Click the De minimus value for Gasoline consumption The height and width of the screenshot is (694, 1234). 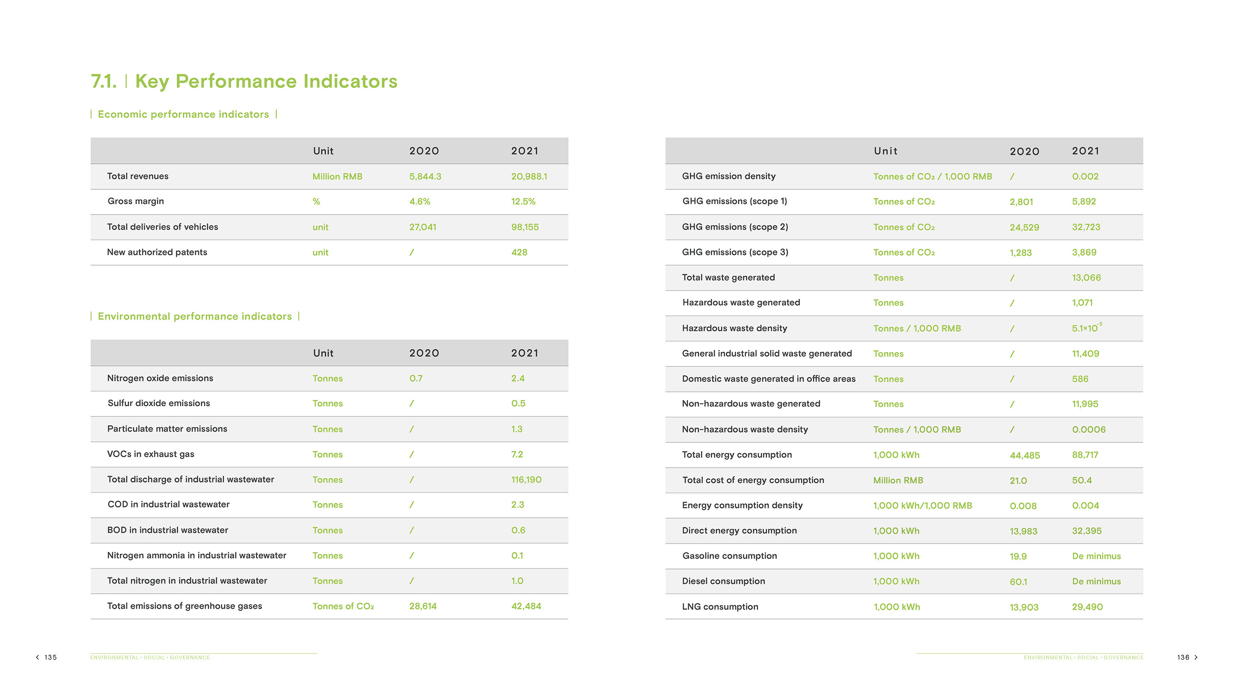pos(1096,556)
